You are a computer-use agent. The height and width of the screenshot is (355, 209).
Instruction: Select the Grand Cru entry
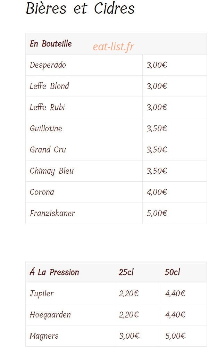[48, 150]
